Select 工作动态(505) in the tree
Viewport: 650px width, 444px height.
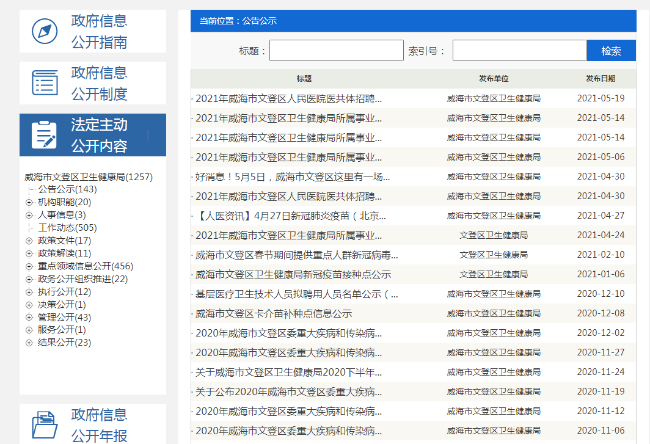[67, 228]
